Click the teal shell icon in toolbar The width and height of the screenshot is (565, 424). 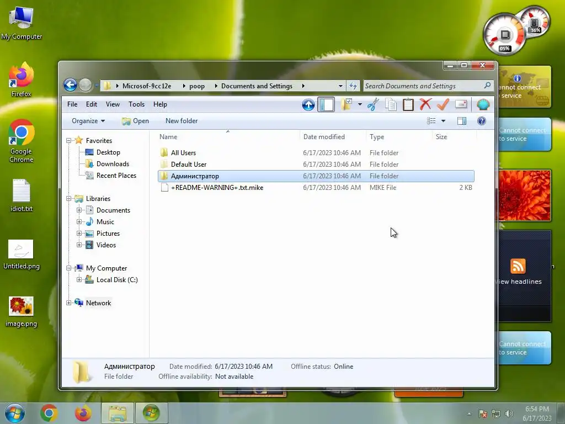click(483, 104)
